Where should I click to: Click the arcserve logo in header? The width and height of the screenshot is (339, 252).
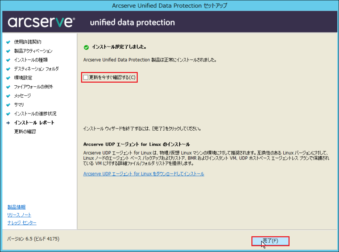point(41,22)
